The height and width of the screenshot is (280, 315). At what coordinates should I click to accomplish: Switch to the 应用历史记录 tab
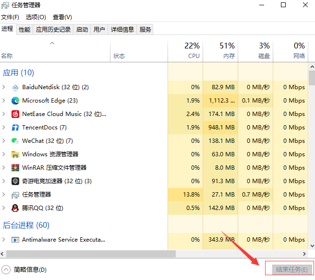coord(53,30)
